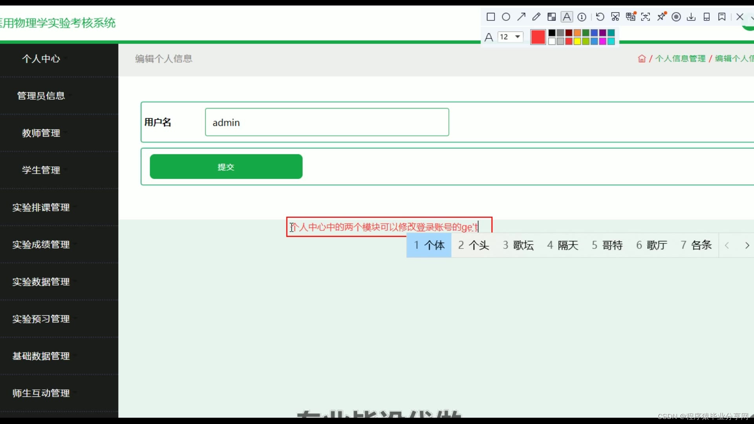
Task: Choose the mosaic blur tool
Action: [551, 17]
